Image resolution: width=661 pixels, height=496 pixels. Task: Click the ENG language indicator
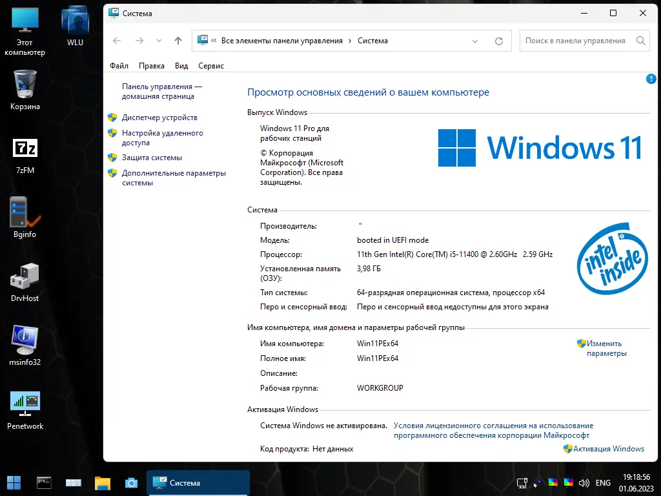pyautogui.click(x=603, y=483)
